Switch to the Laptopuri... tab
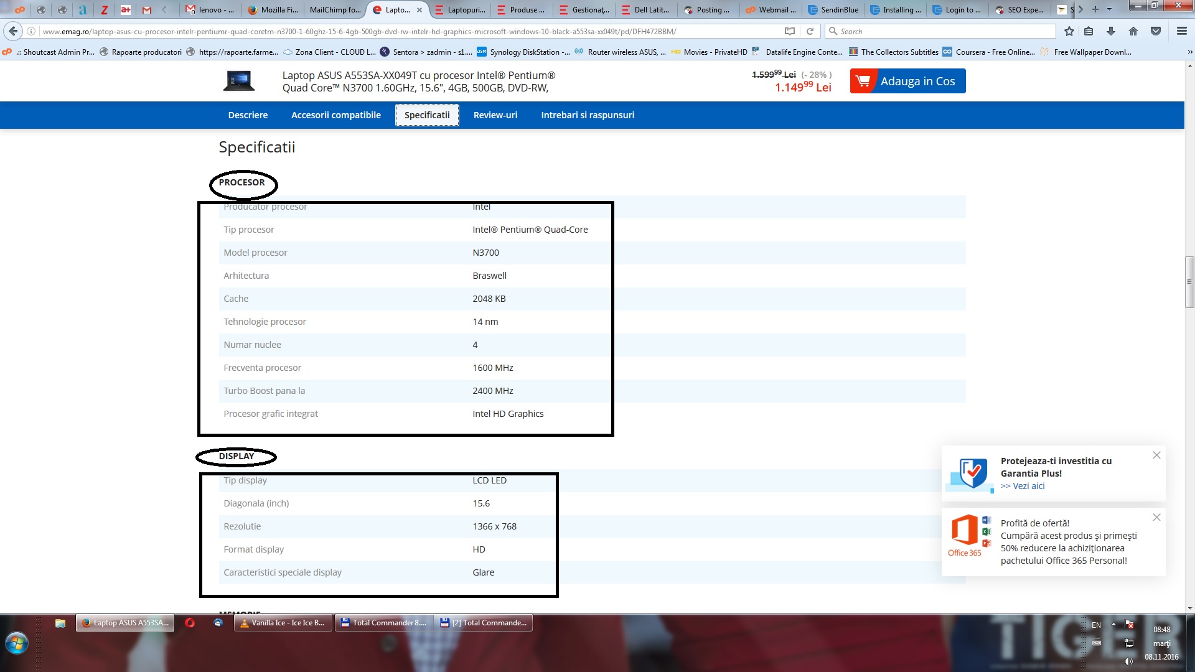 459,9
